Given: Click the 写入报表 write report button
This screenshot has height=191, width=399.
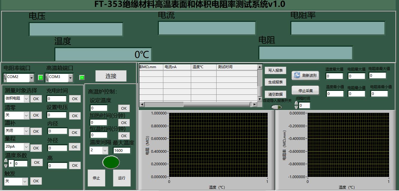Looking at the screenshot, I should (275, 71).
